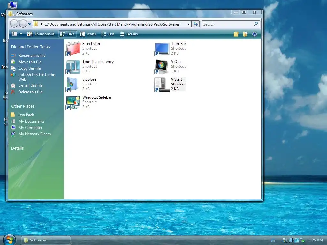This screenshot has width=327, height=245.
Task: Expand the address bar path dropdown
Action: [x=188, y=24]
